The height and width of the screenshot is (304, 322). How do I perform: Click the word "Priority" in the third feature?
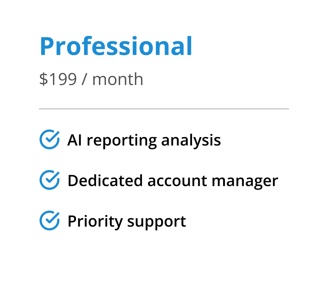[95, 221]
